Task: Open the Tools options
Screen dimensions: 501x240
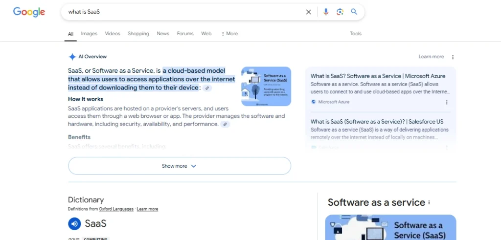Action: (356, 34)
